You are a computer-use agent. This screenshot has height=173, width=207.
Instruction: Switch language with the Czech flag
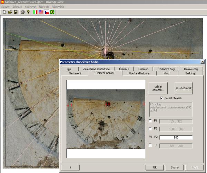47,12
